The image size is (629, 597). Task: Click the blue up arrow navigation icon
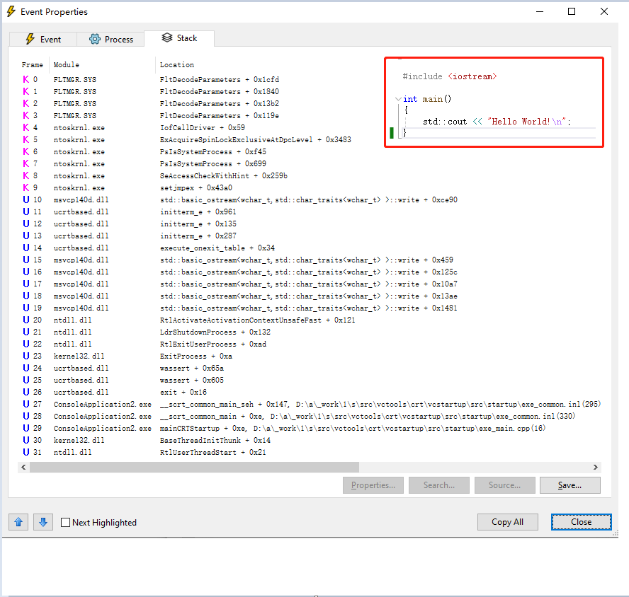coord(18,522)
